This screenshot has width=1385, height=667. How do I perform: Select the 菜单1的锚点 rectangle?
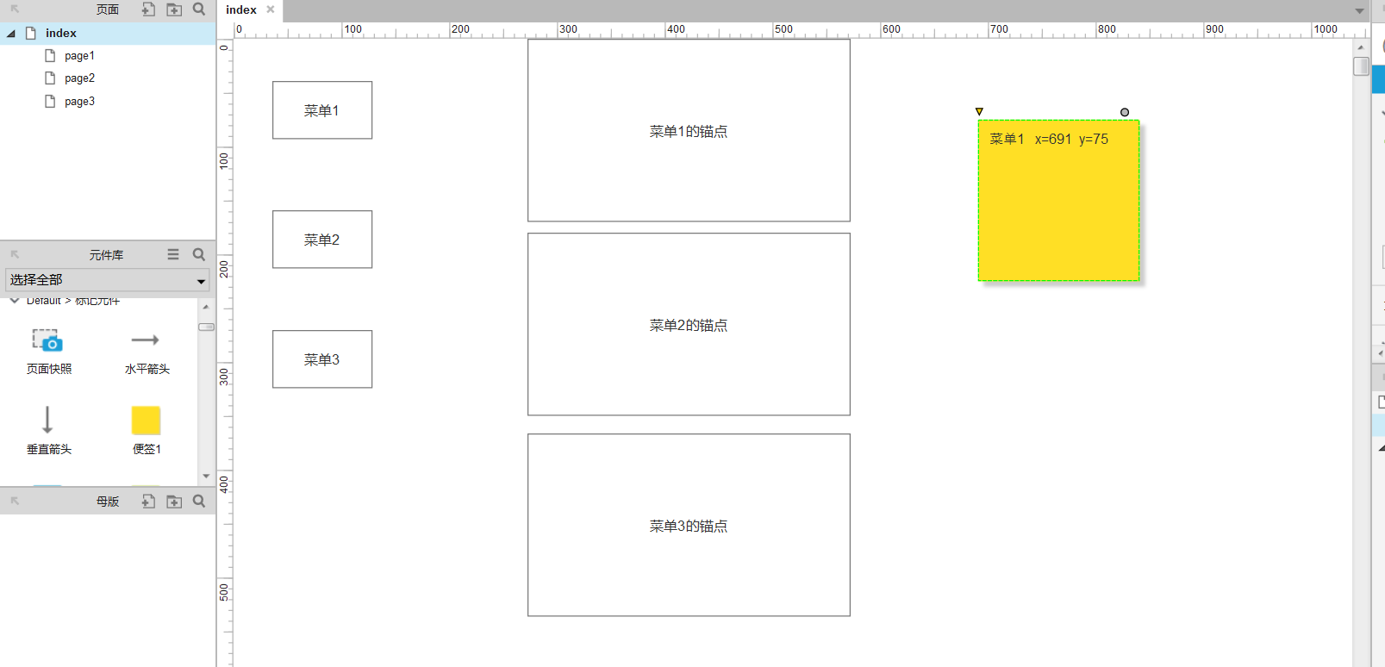click(689, 131)
